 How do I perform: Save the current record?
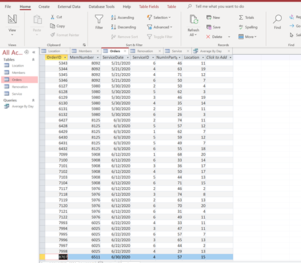point(213,27)
